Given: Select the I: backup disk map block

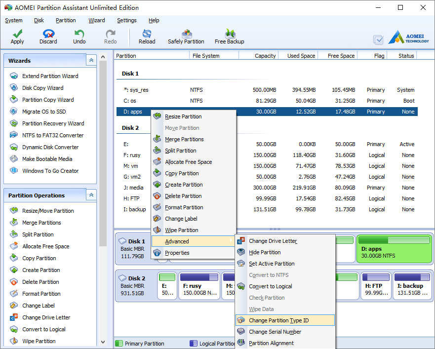Looking at the screenshot, I should tap(412, 286).
